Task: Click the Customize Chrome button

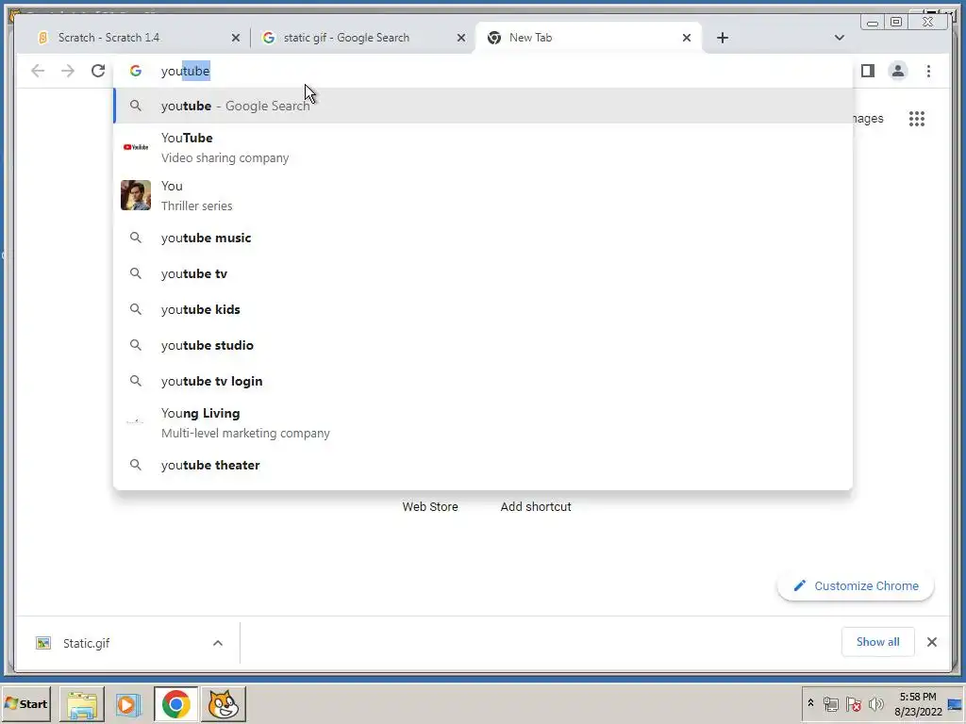Action: tap(856, 585)
